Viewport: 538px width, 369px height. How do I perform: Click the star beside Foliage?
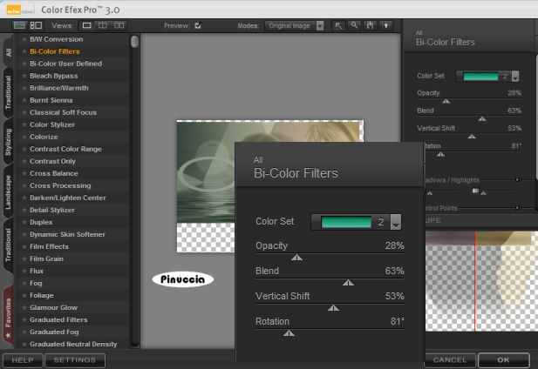tap(24, 295)
